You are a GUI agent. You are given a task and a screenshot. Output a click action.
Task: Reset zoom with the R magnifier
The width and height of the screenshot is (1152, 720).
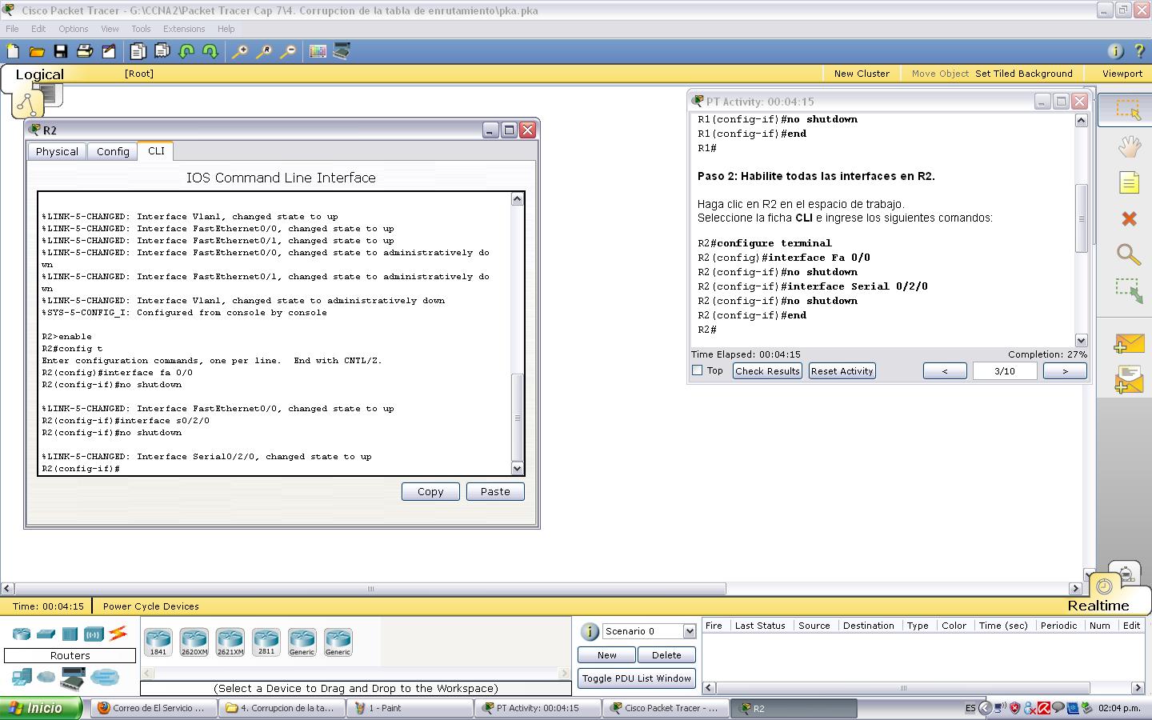(x=264, y=51)
